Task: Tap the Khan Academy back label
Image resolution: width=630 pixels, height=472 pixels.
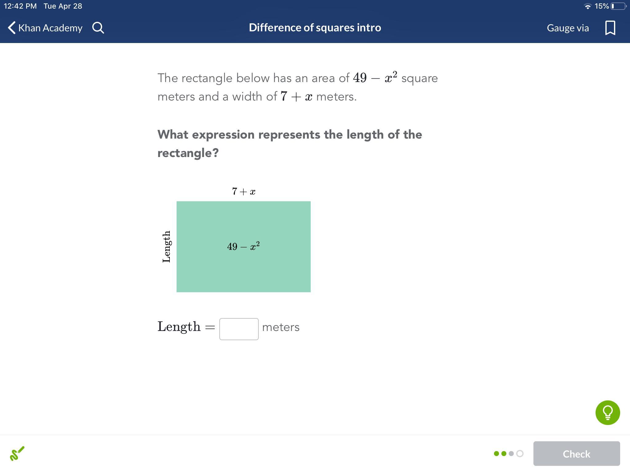Action: pyautogui.click(x=50, y=28)
